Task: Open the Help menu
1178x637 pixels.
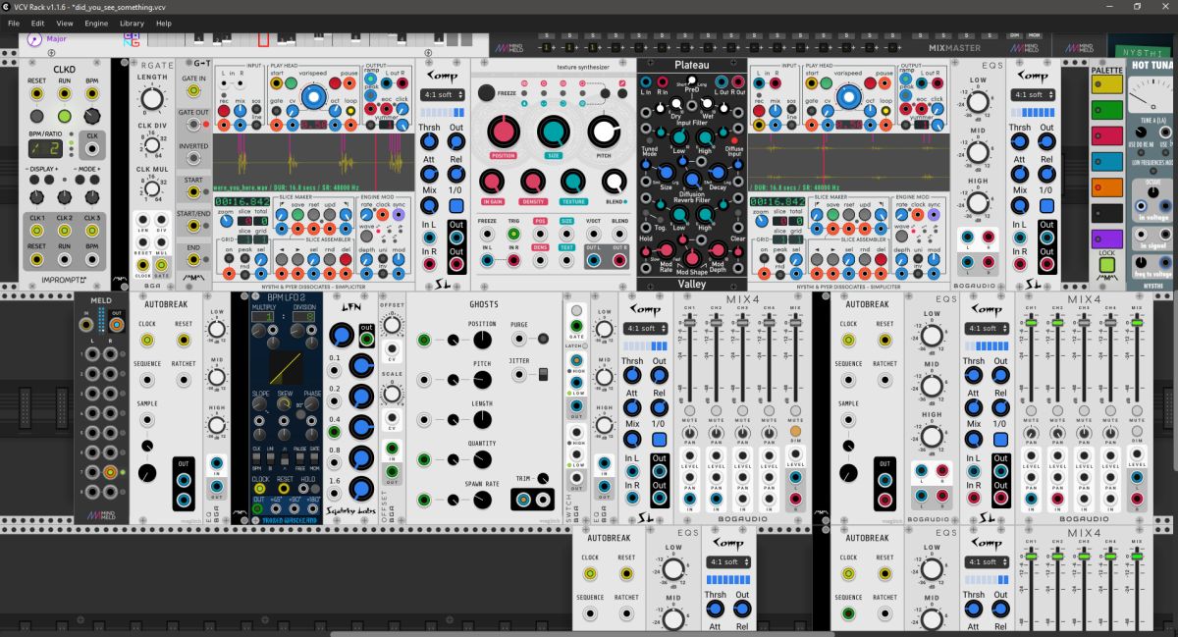Action: (163, 23)
